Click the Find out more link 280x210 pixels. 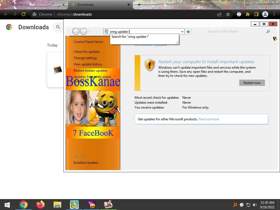pos(209,119)
